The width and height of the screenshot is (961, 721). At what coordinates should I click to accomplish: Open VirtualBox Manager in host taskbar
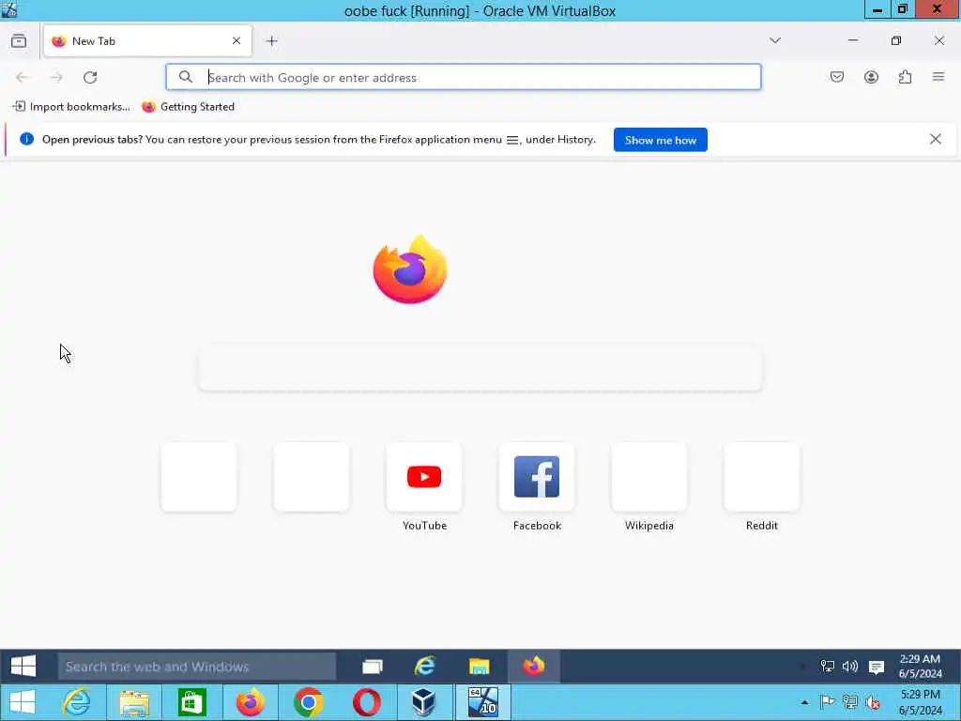click(x=423, y=702)
